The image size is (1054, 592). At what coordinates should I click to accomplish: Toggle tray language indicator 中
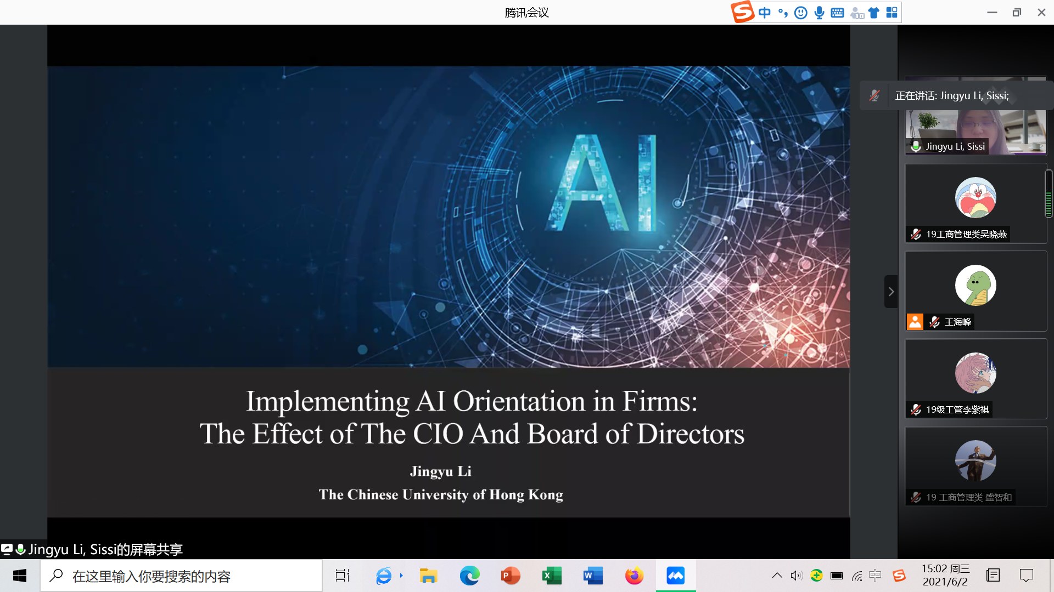pos(875,576)
